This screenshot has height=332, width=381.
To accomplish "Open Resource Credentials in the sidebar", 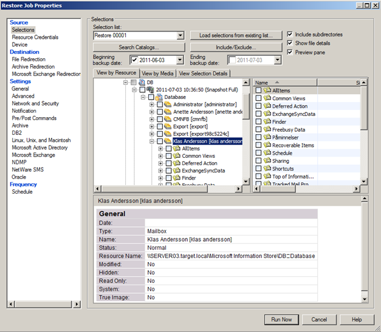I will (35, 37).
